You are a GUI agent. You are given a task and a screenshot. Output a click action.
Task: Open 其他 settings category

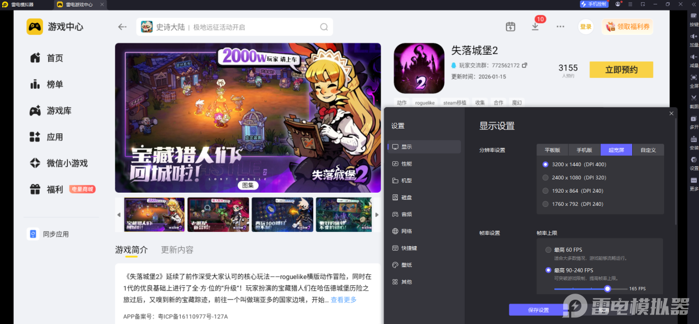tap(424, 282)
